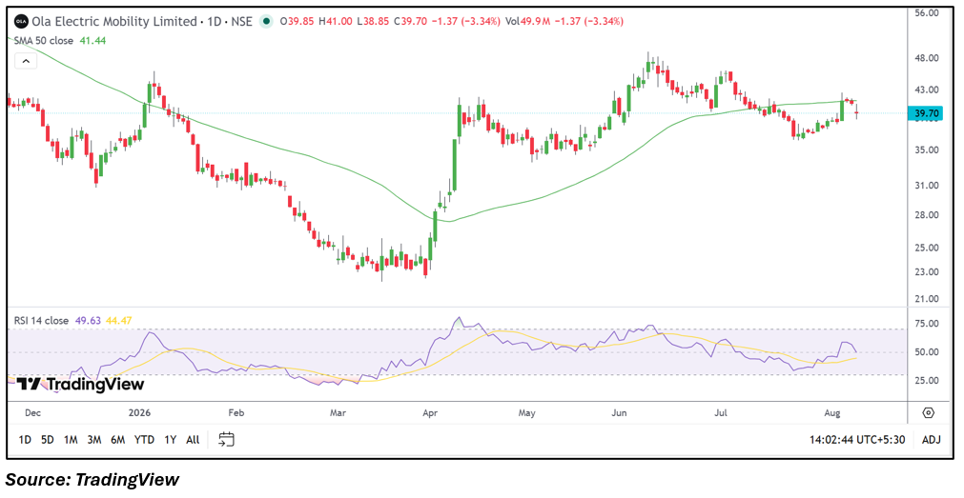Click the Jun date axis label
This screenshot has width=964, height=498.
pos(617,412)
